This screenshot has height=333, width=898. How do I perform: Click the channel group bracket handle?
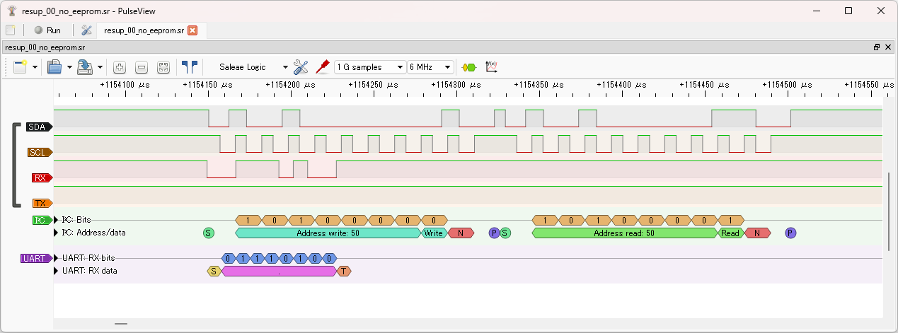tap(15, 165)
